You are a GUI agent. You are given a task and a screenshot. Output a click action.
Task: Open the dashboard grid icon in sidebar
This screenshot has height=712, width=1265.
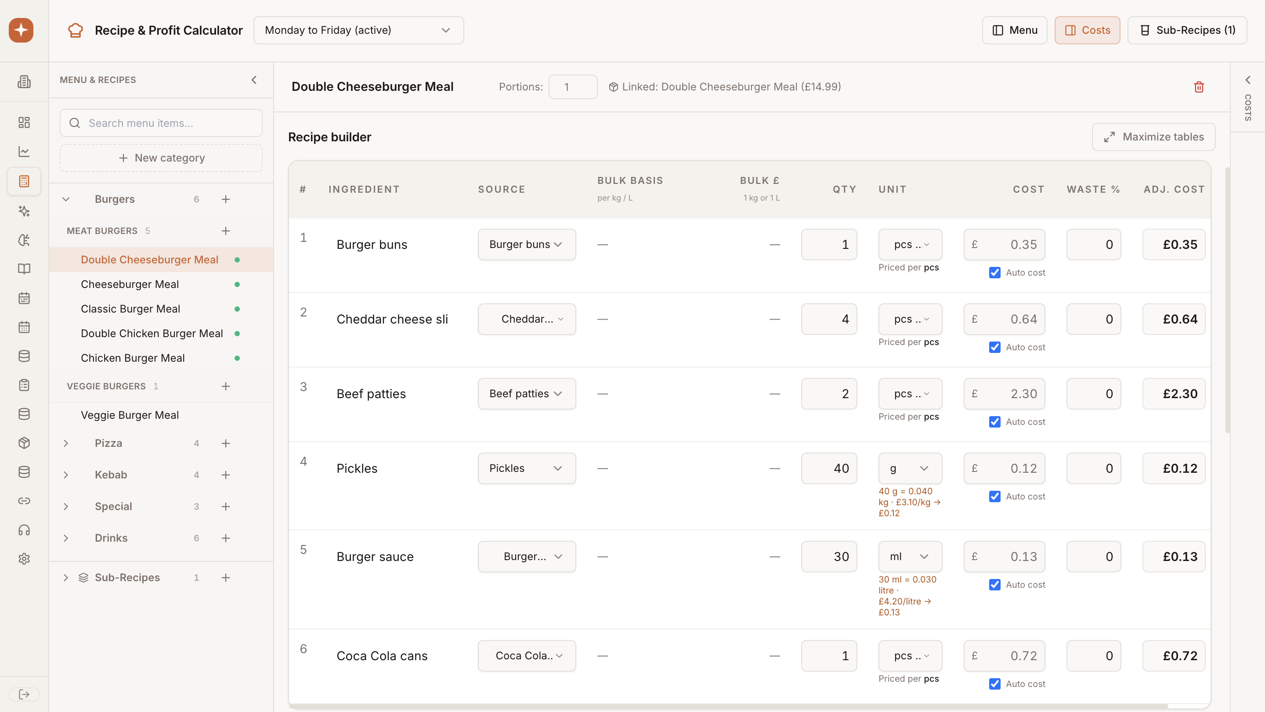click(24, 122)
